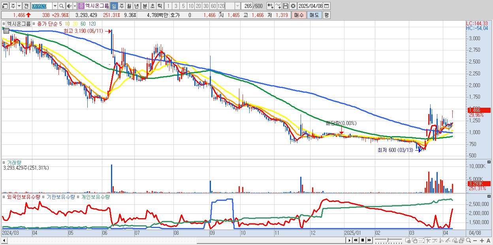
Task: Click the fast-forward button in bottom bar
Action: 369,240
